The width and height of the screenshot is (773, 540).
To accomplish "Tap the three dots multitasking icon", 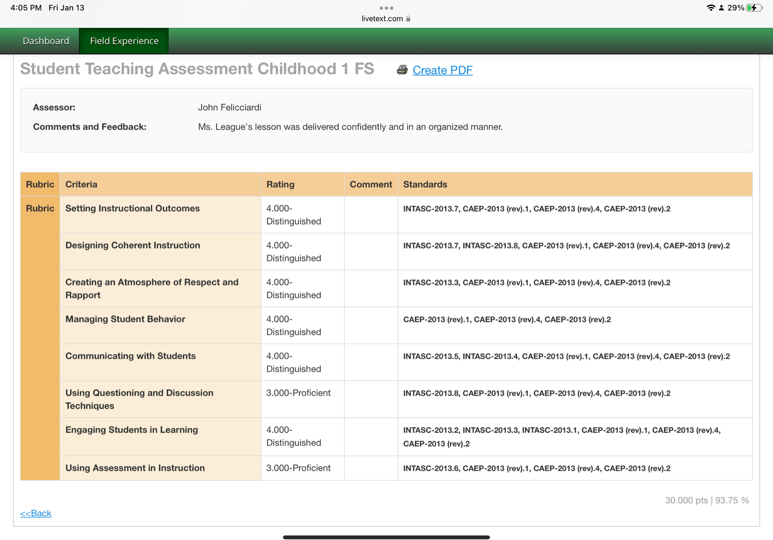I will [386, 8].
